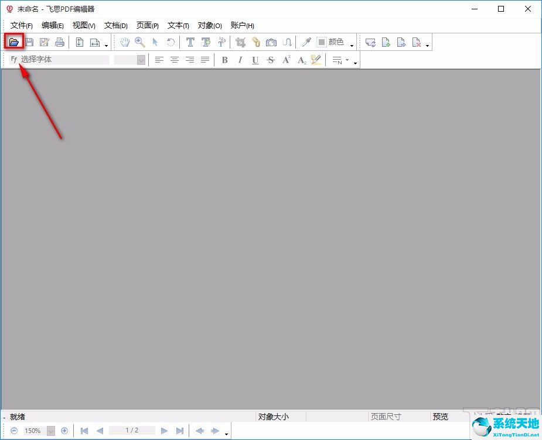This screenshot has width=542, height=440.
Task: Open the 页面 menu
Action: [147, 25]
